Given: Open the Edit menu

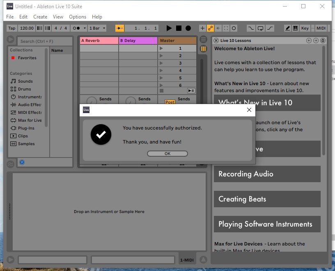Looking at the screenshot, I should (23, 17).
